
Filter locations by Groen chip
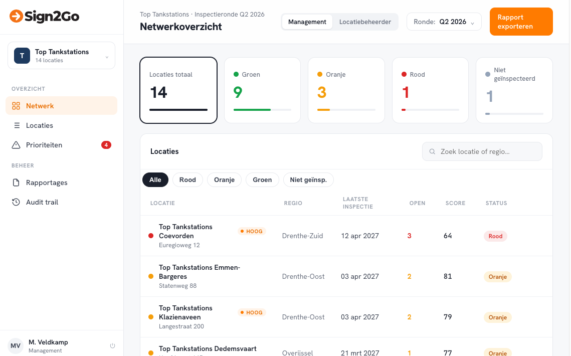pos(262,180)
